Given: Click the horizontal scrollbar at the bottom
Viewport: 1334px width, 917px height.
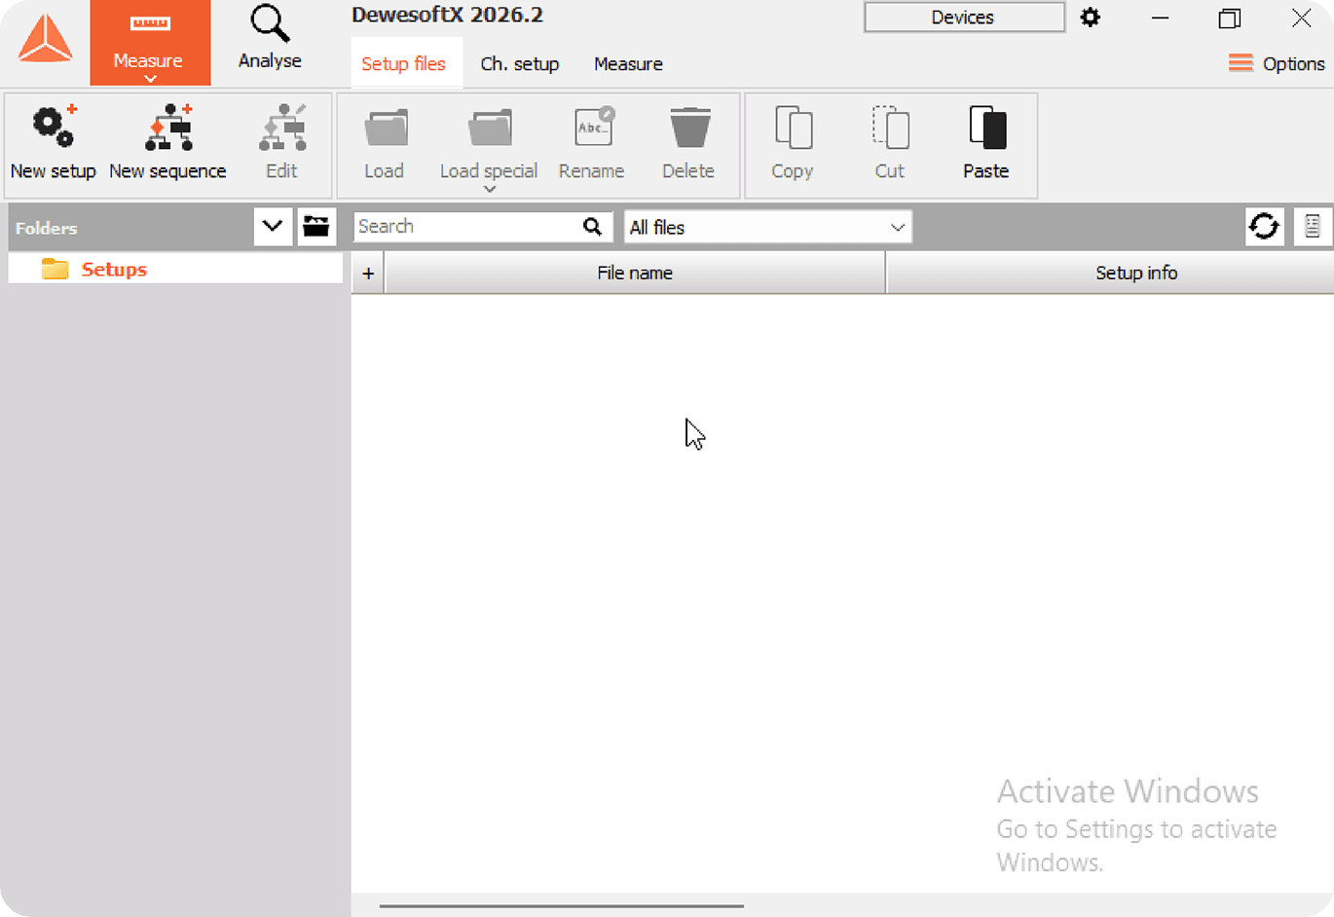Looking at the screenshot, I should (x=562, y=905).
